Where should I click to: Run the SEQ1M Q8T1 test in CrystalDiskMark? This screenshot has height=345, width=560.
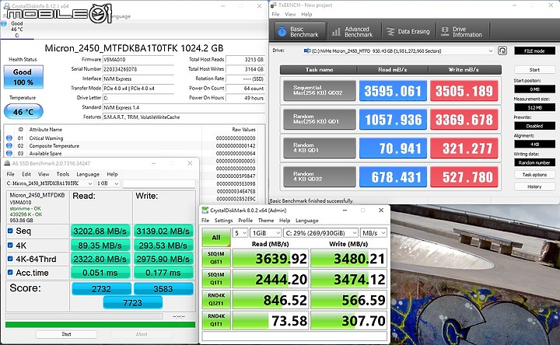(x=216, y=258)
